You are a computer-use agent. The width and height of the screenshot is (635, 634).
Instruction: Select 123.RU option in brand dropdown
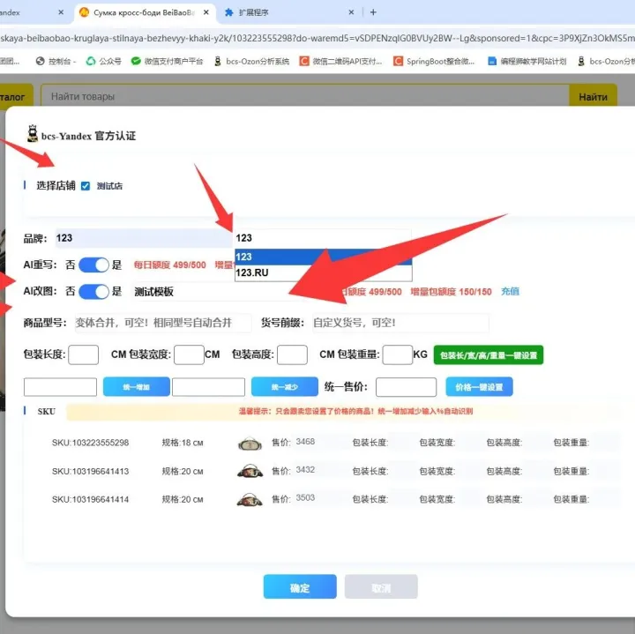[x=323, y=272]
